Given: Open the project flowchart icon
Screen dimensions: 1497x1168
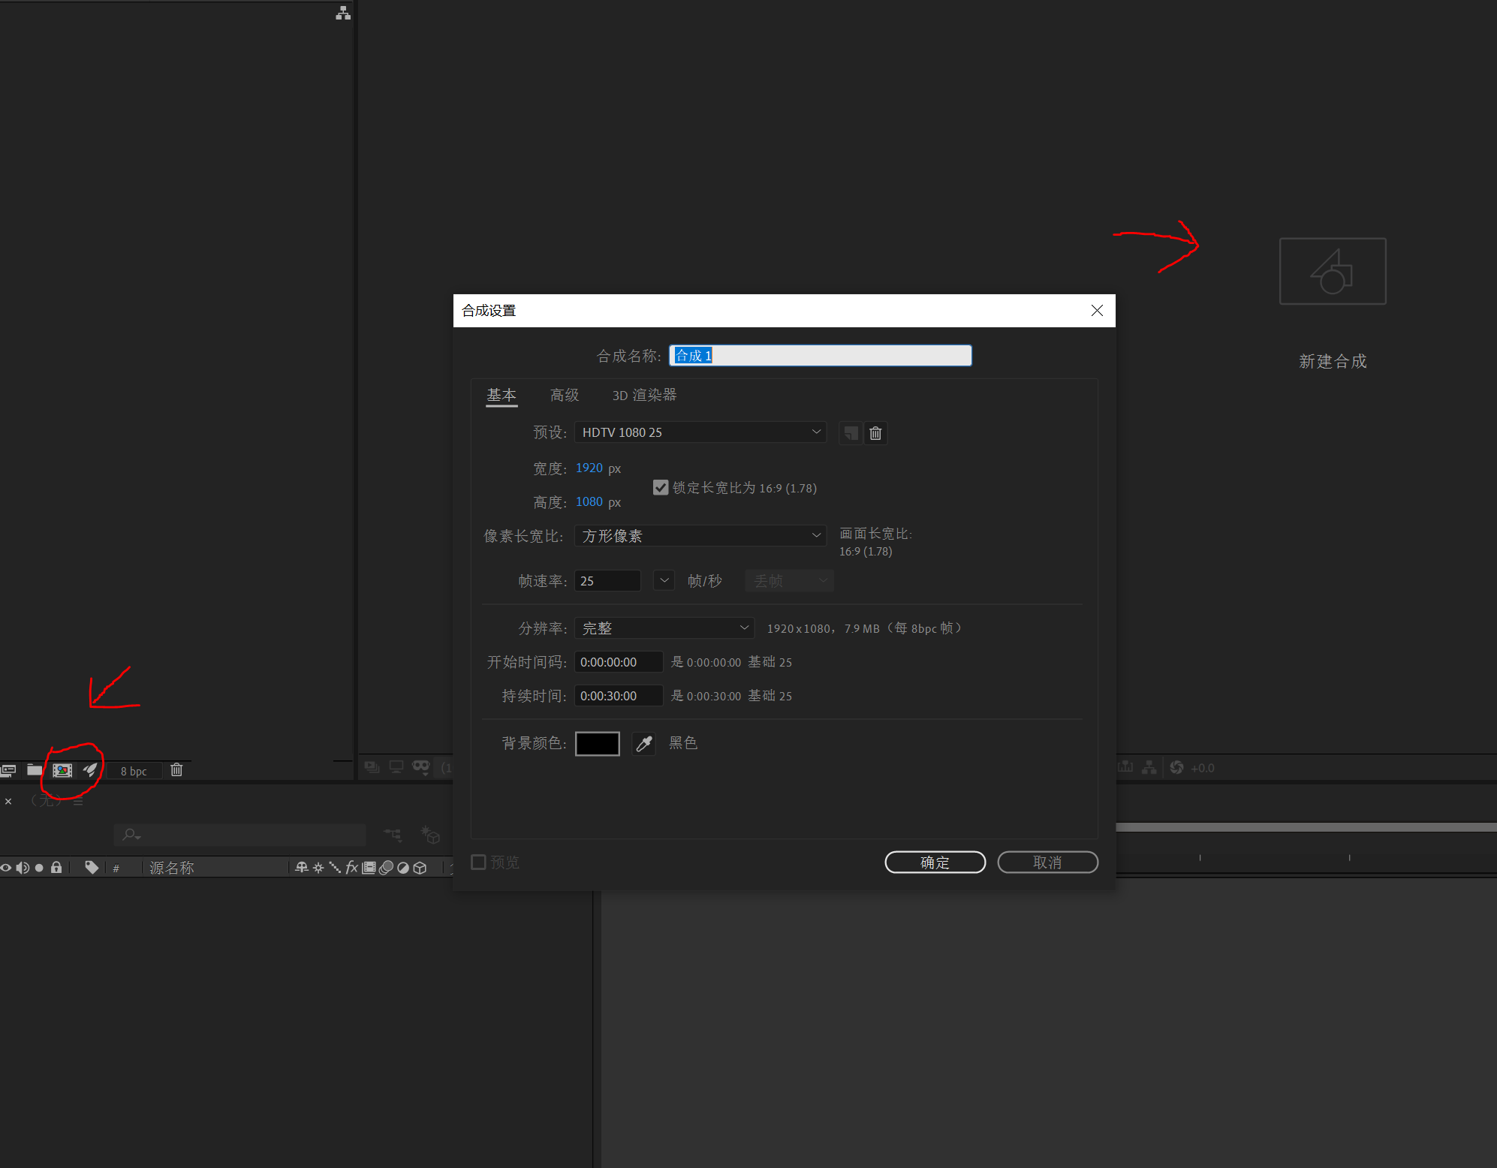Looking at the screenshot, I should tap(343, 14).
